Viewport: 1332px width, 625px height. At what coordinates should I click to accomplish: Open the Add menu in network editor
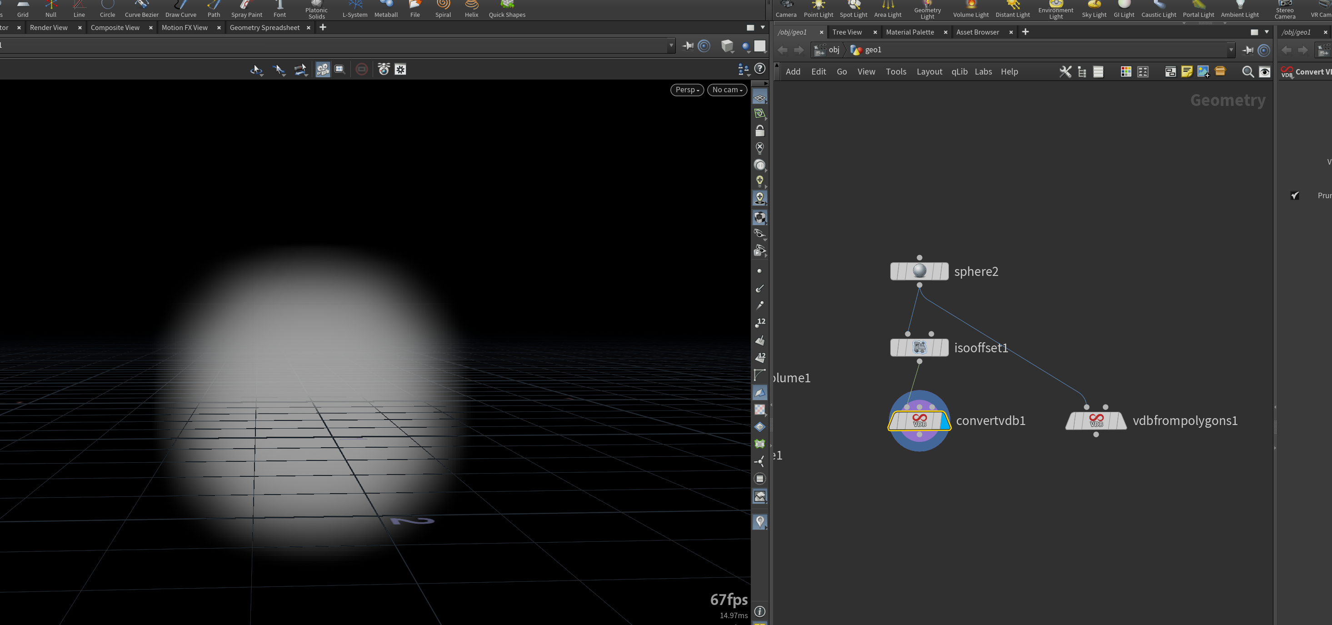click(x=793, y=71)
